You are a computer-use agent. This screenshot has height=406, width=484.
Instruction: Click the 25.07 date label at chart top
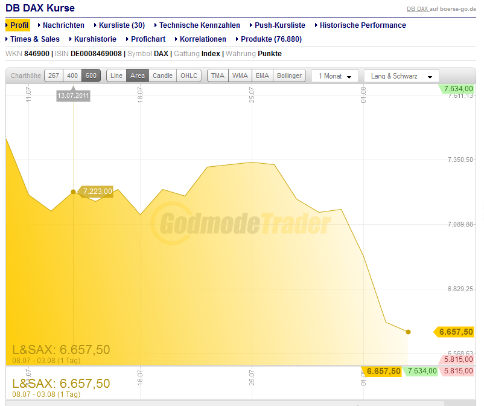252,94
